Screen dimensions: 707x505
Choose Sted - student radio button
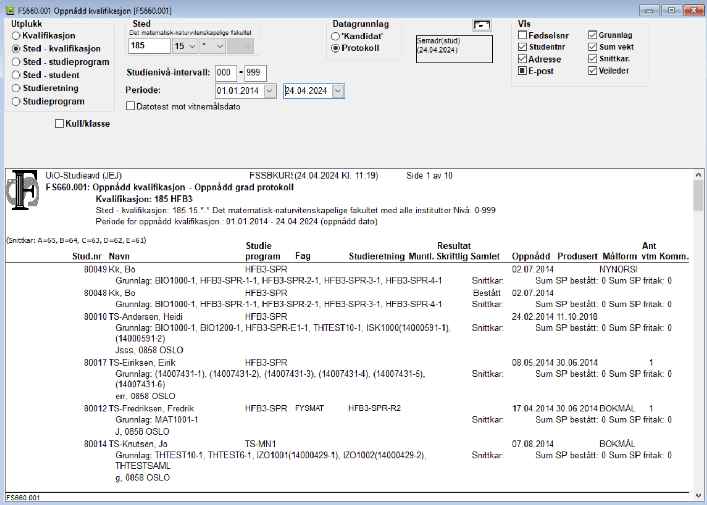click(x=16, y=75)
